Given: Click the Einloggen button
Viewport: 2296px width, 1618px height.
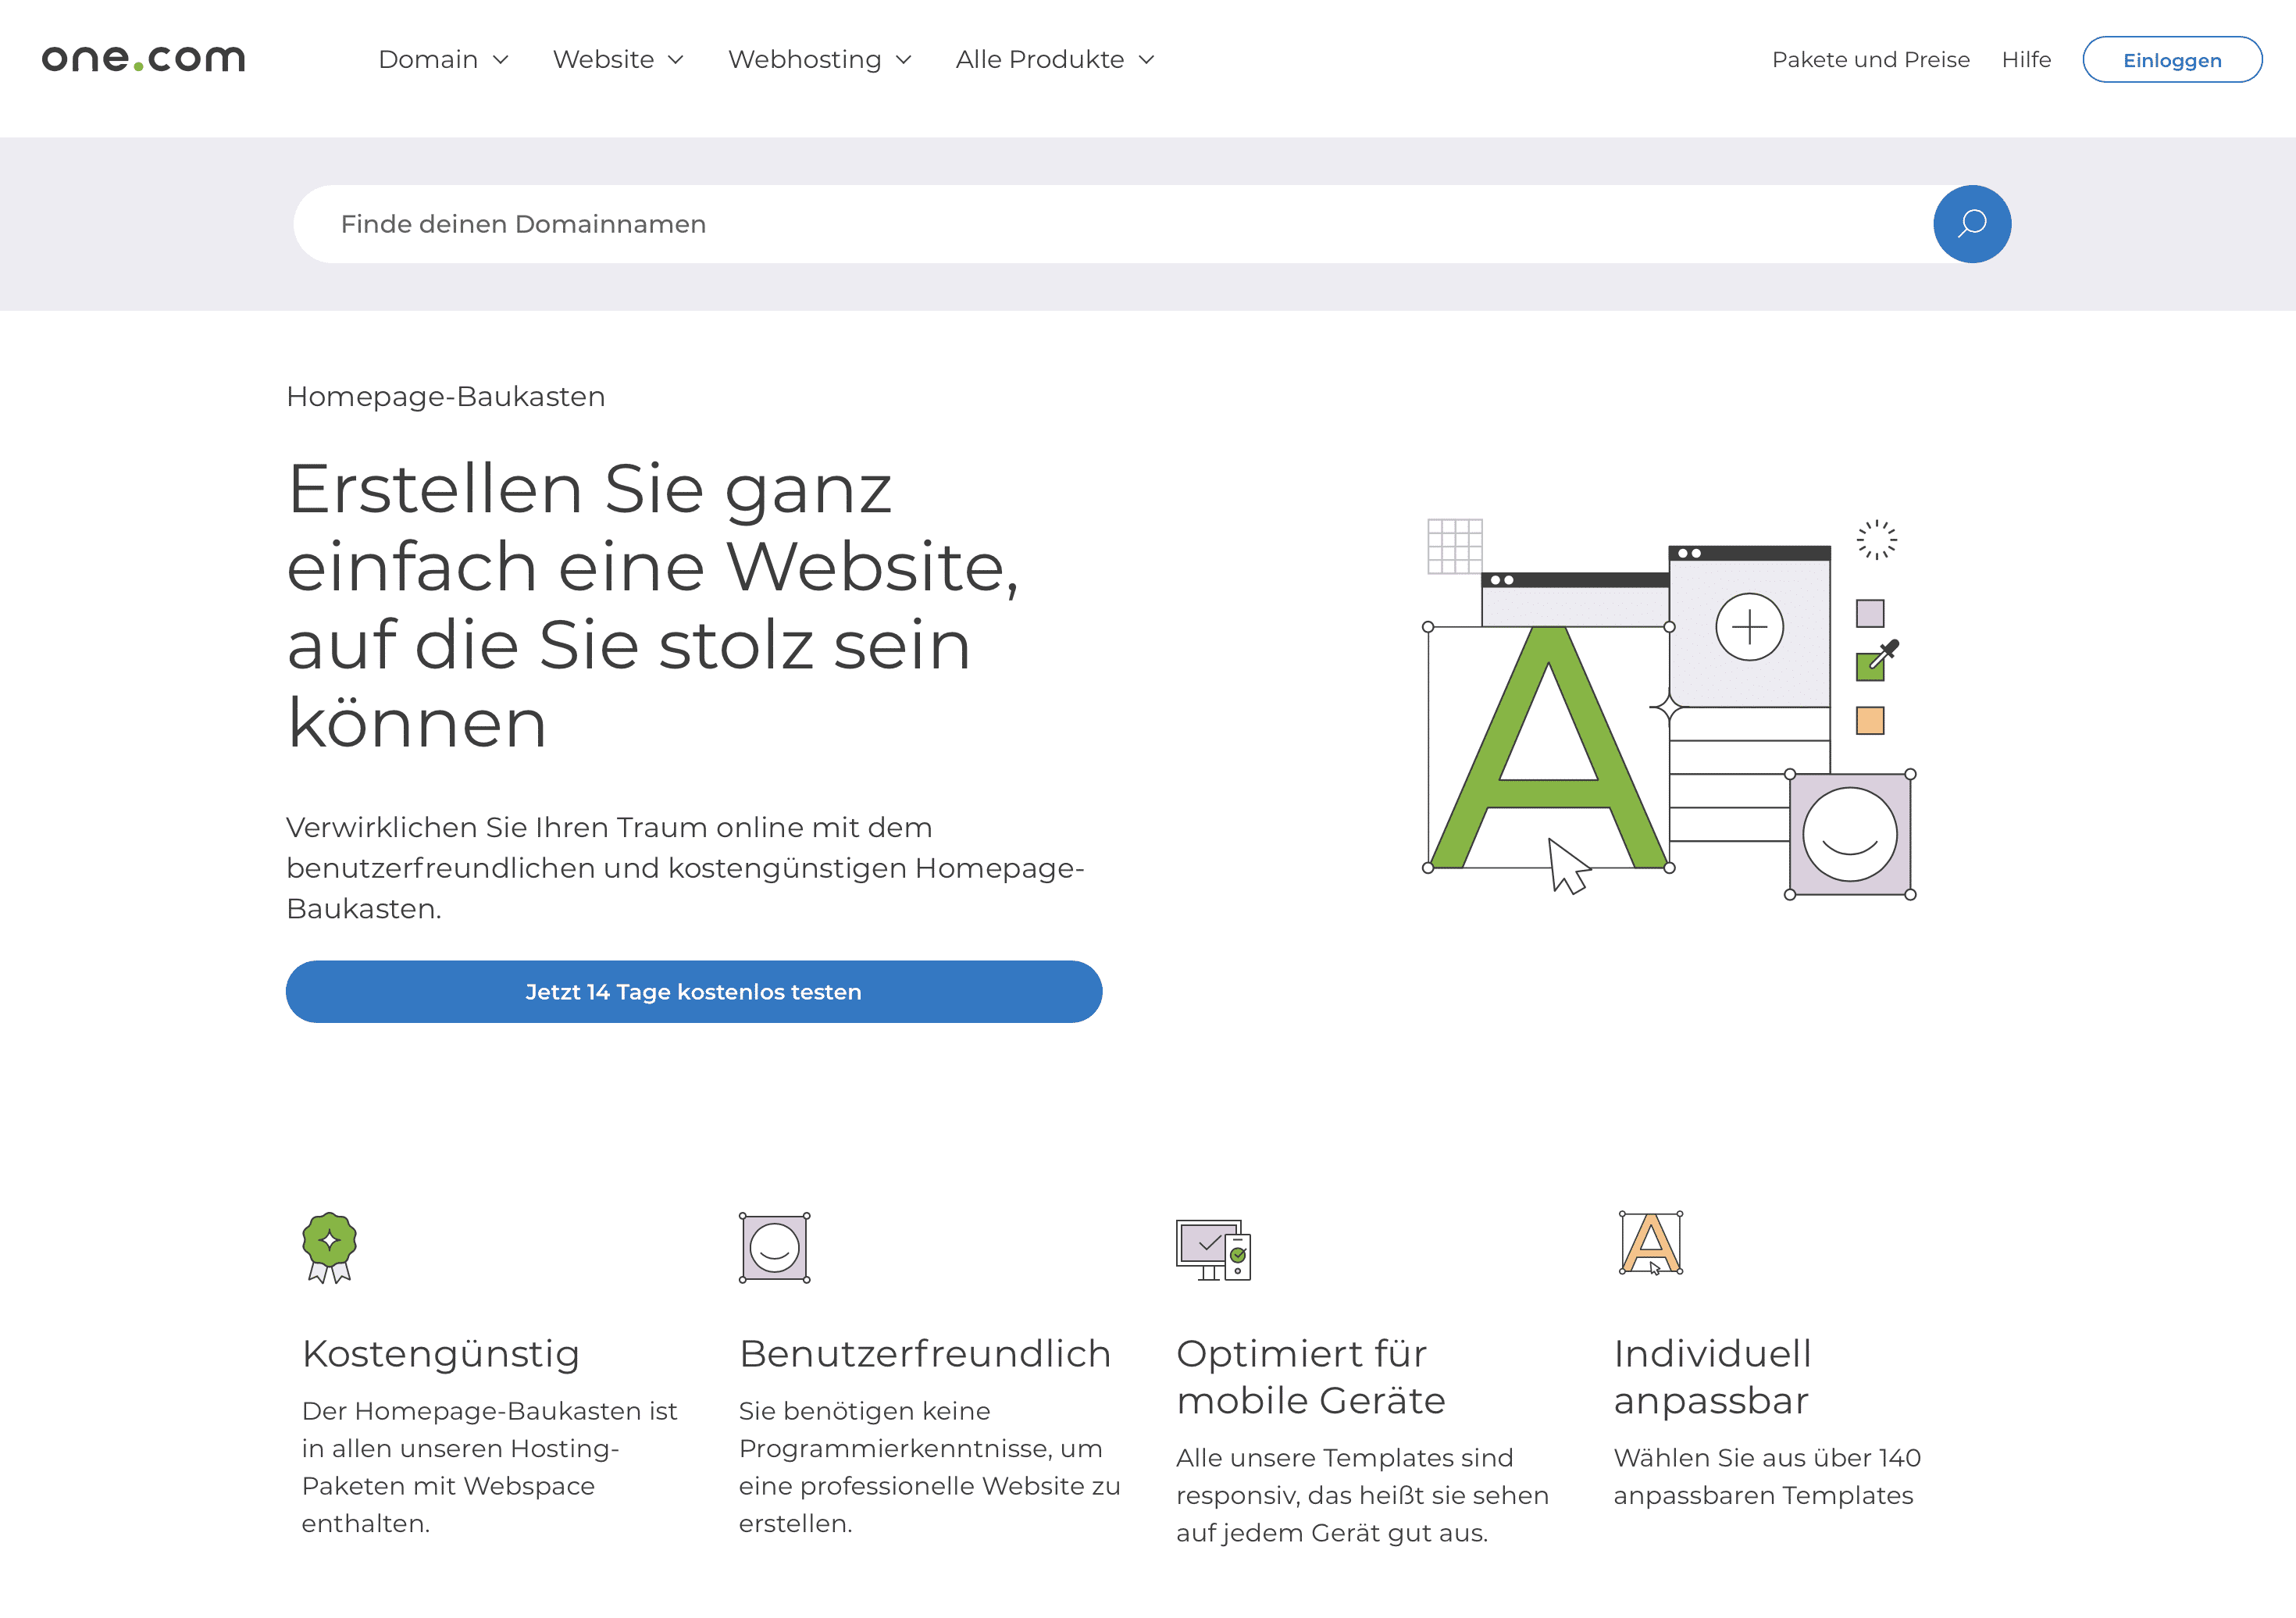Looking at the screenshot, I should click(x=2172, y=60).
